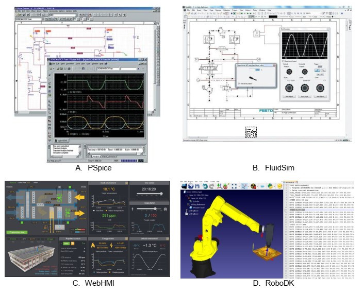
Task: Open the Library menu in FluidSim
Action: pos(247,10)
